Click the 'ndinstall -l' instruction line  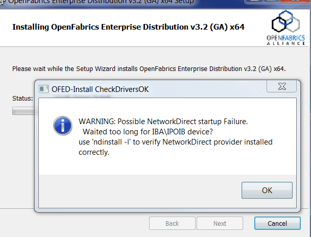pyautogui.click(x=175, y=141)
